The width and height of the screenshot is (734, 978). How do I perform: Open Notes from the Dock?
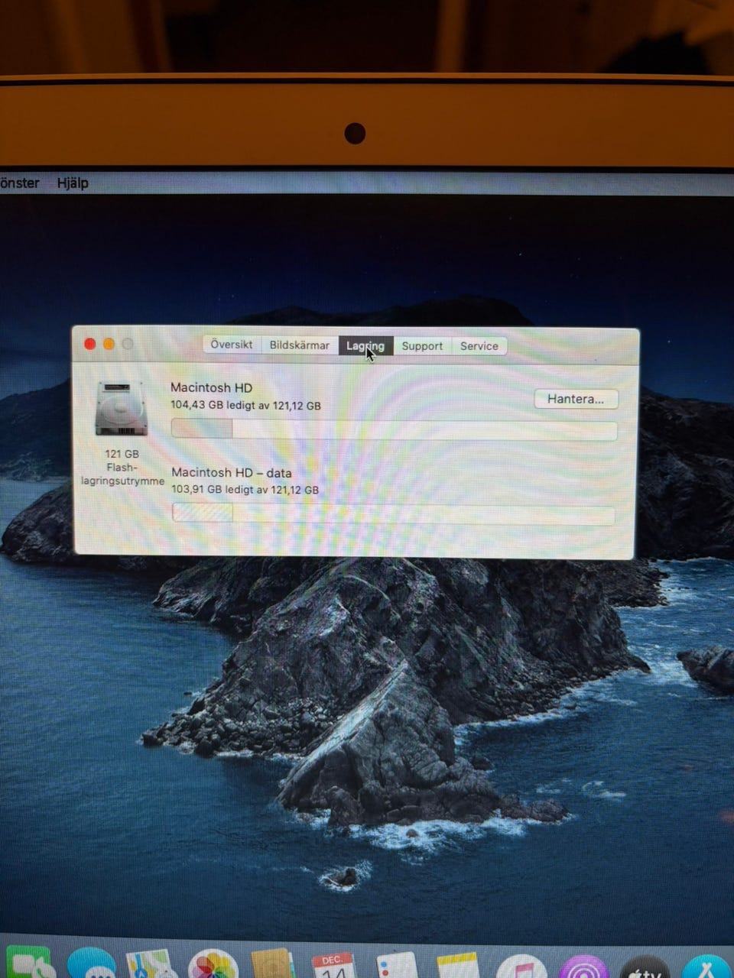pyautogui.click(x=458, y=965)
